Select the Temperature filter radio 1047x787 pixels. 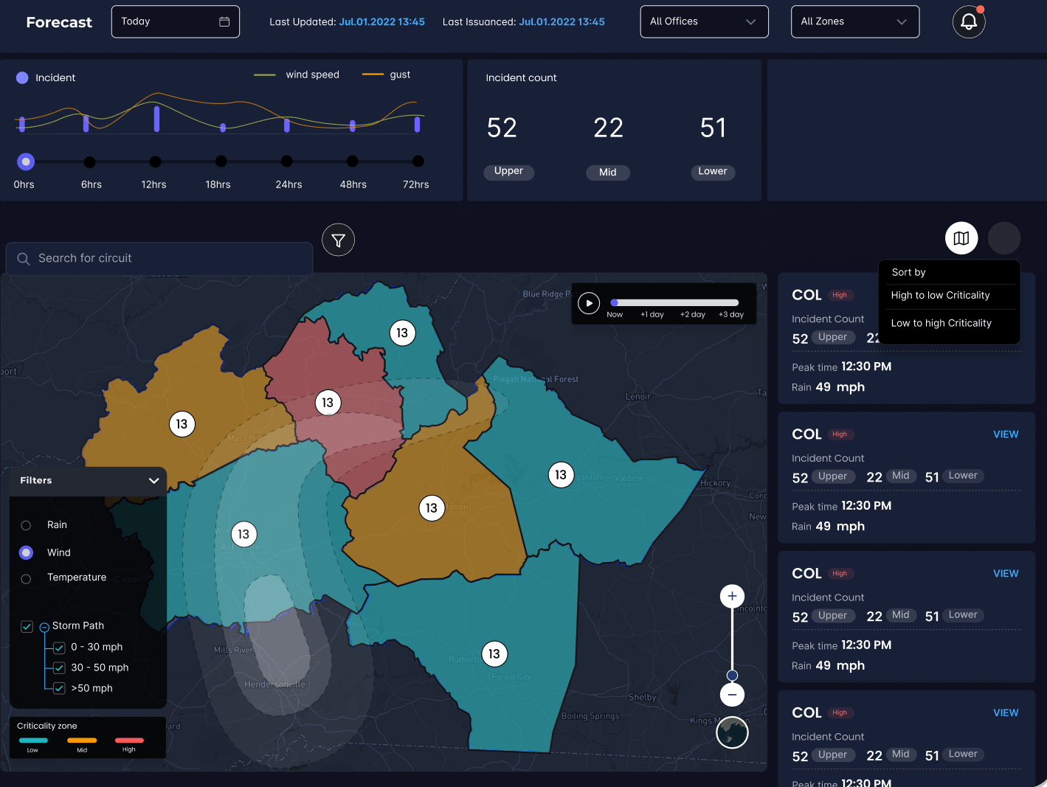(26, 579)
